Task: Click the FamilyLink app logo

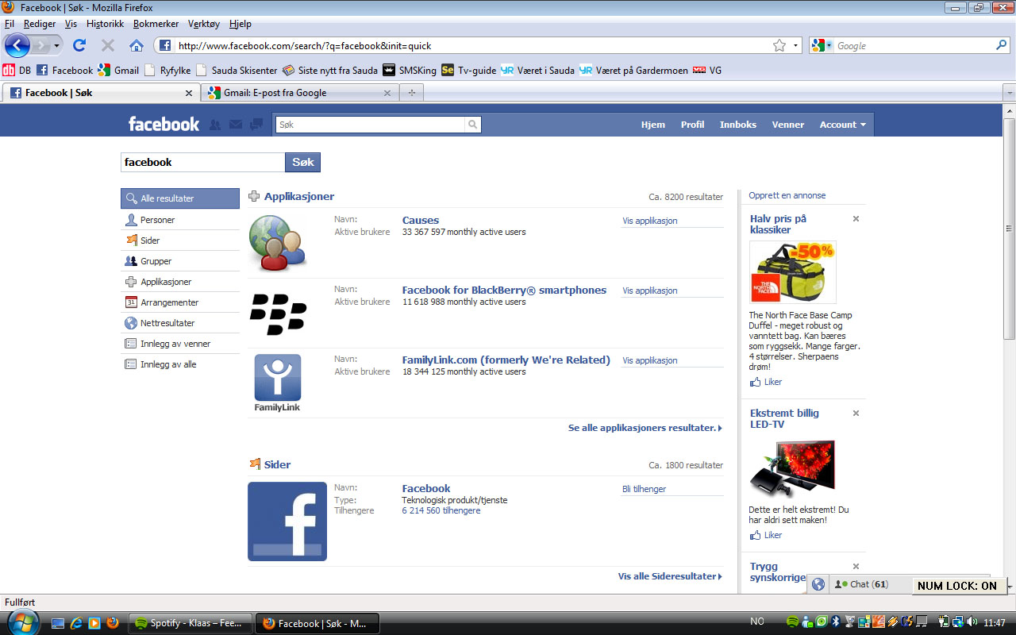Action: (x=277, y=383)
